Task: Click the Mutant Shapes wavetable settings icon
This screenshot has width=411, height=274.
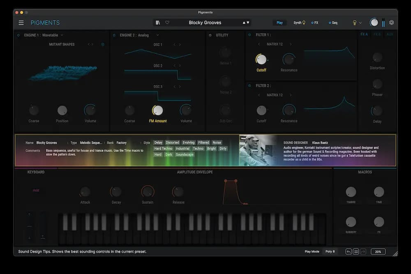Action: 103,44
